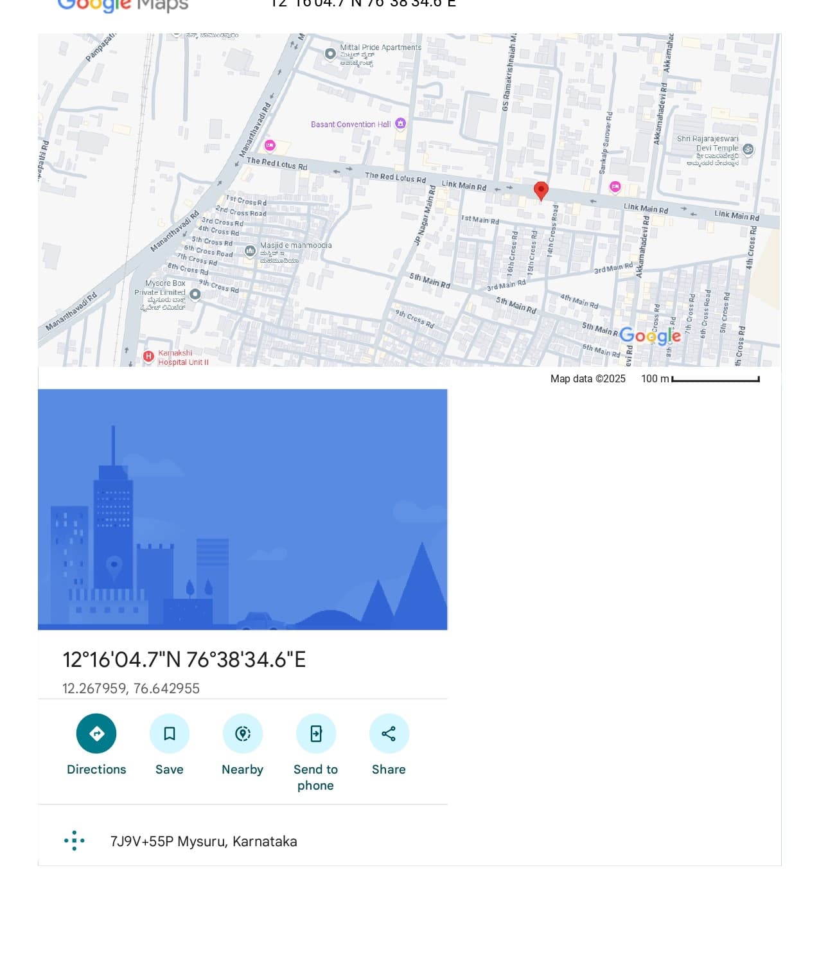Screen dimensions: 819x958
Task: Select the Basant Convention Hall marker icon
Action: pos(400,123)
